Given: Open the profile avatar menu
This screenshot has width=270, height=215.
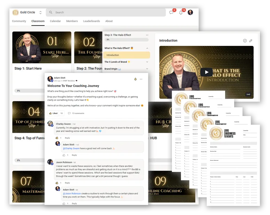Looking at the screenshot, I should point(190,13).
